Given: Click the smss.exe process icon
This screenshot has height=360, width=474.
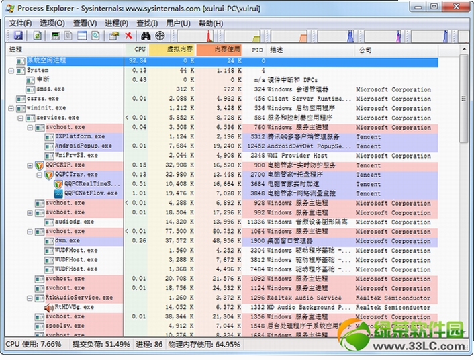Looking at the screenshot, I should click(x=30, y=89).
